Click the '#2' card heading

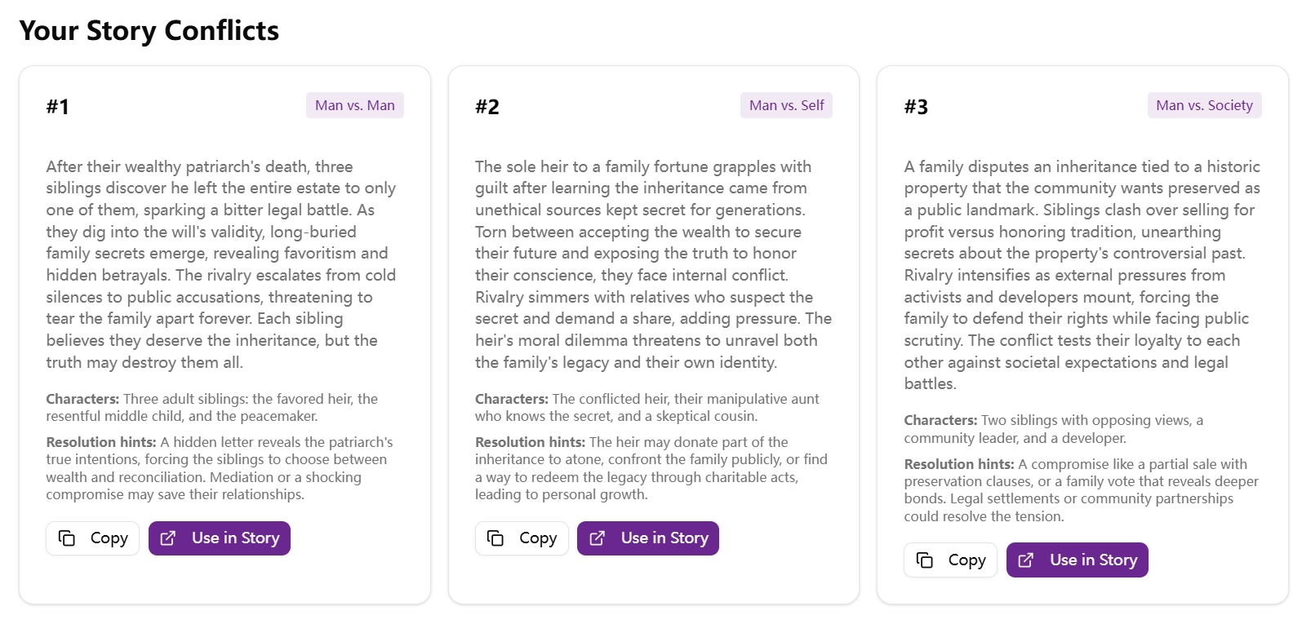[x=487, y=106]
